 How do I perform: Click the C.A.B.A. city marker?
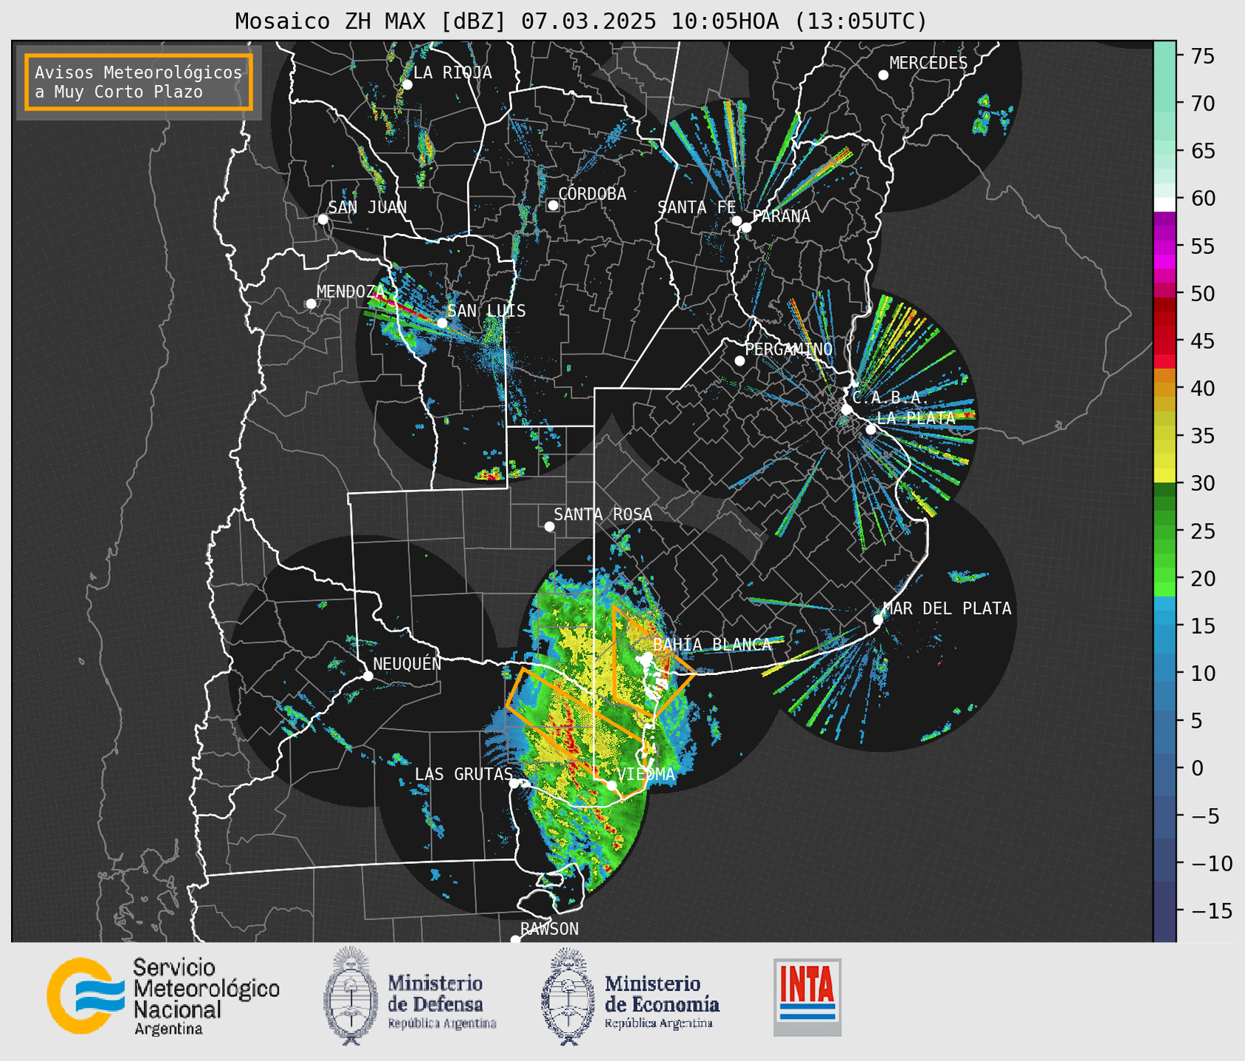coord(847,409)
